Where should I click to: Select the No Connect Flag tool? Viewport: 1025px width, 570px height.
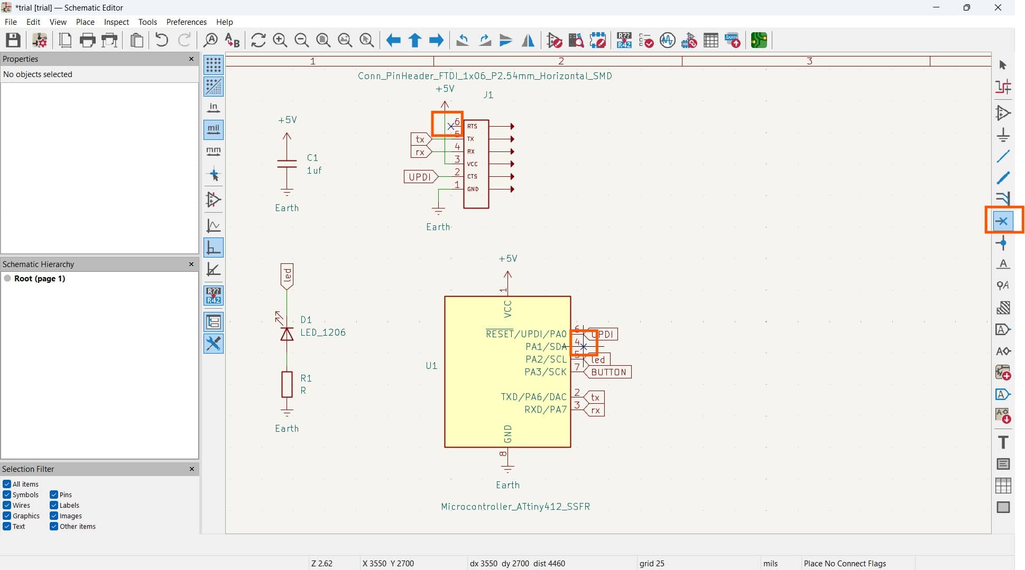1003,221
